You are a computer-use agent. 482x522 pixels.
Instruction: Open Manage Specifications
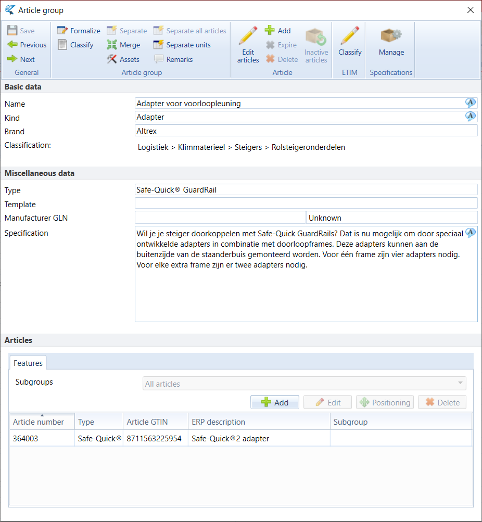(391, 42)
